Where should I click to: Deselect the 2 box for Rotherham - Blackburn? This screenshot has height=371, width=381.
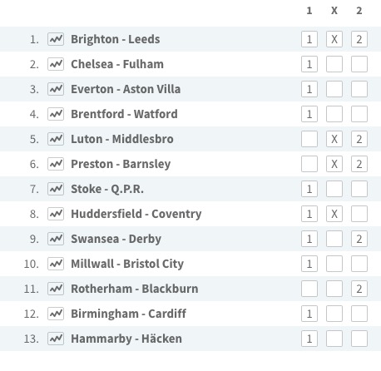pos(359,289)
